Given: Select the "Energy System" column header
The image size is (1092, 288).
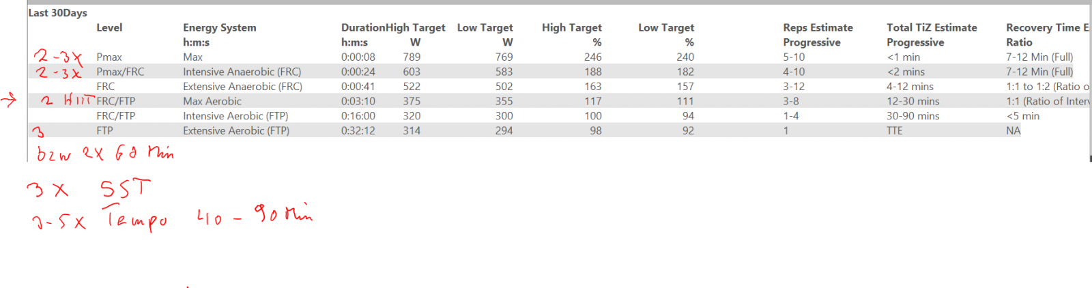Looking at the screenshot, I should click(219, 28).
